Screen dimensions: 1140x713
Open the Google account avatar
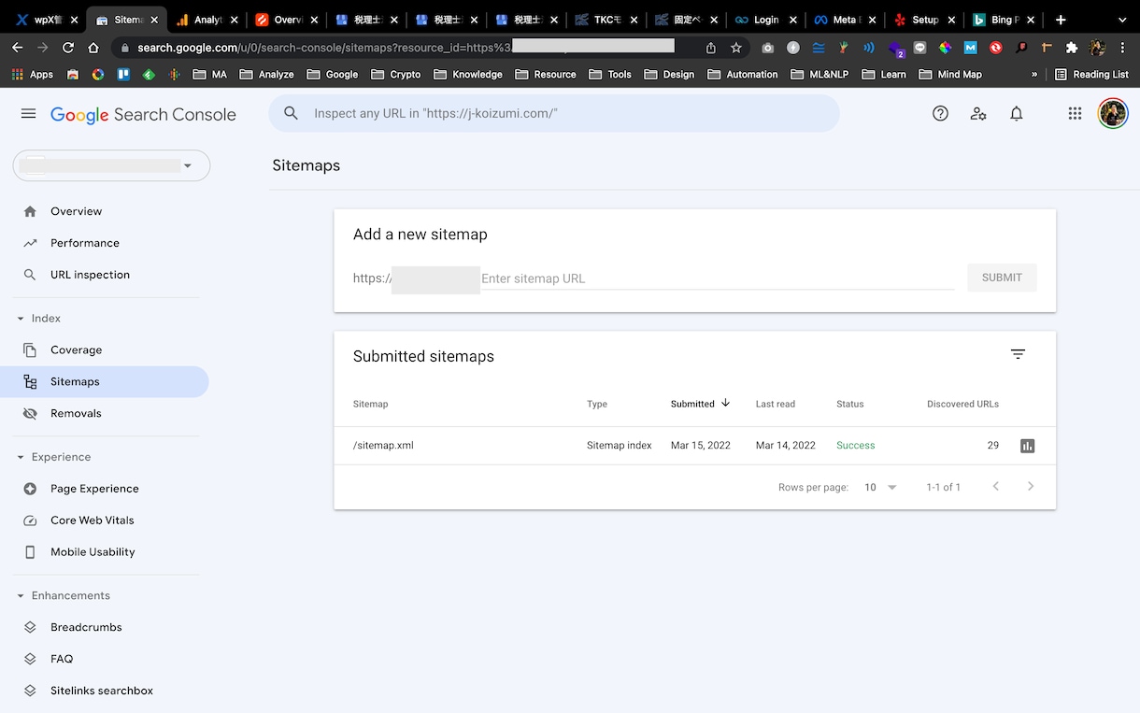coord(1113,113)
